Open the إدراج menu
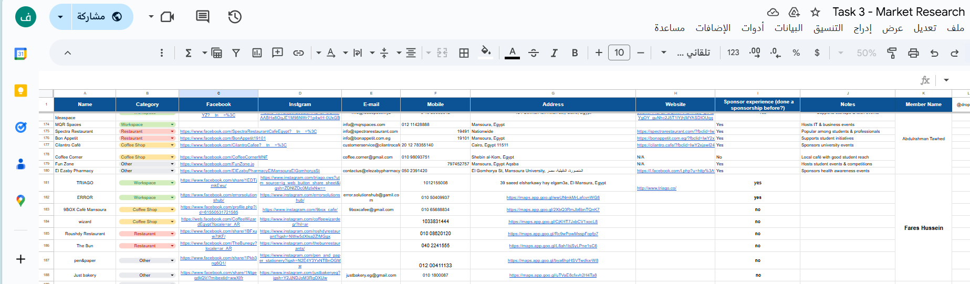The height and width of the screenshot is (284, 970). click(862, 28)
